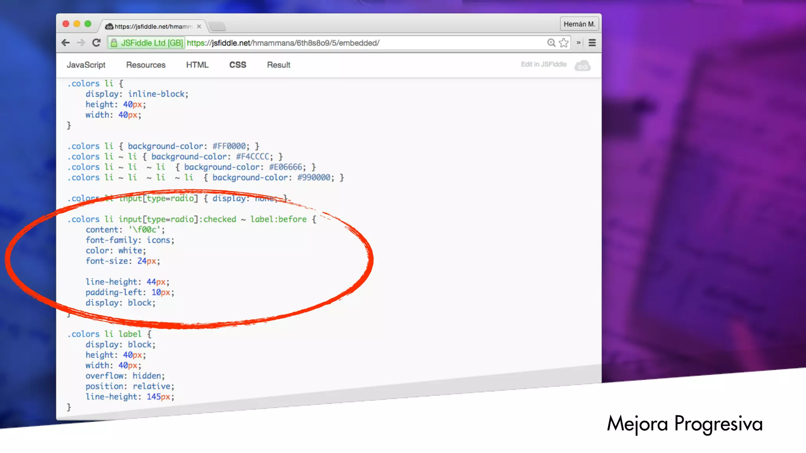Select the CSS tab
806x453 pixels.
(x=238, y=65)
